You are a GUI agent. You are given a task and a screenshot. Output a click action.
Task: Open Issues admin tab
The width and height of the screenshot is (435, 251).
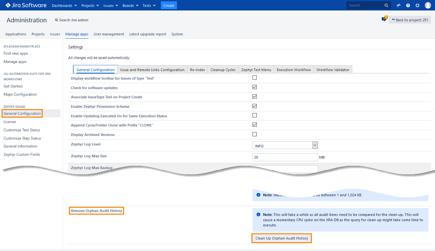coord(55,34)
